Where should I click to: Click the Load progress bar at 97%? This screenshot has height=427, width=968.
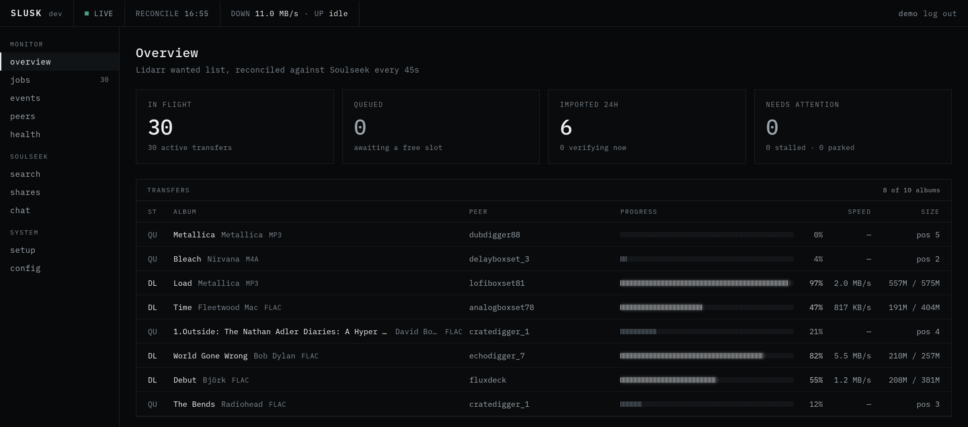click(x=707, y=283)
